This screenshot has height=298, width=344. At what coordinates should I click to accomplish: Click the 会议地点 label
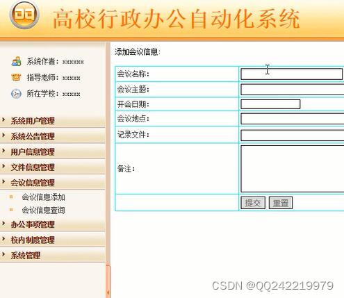133,119
